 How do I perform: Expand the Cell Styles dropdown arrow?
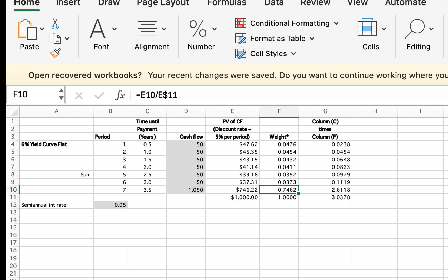293,54
